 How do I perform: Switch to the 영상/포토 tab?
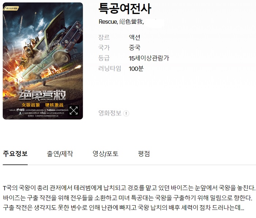click(x=105, y=154)
